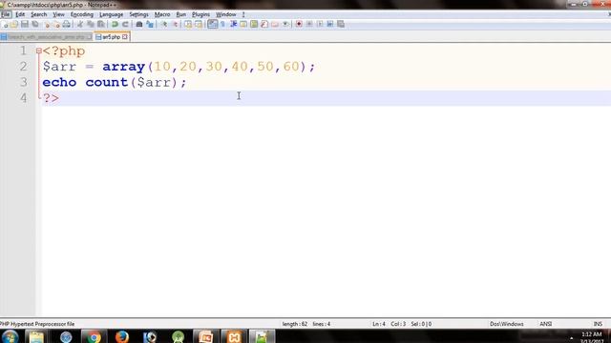The height and width of the screenshot is (343, 611).
Task: Click the Redo arrow icon
Action: point(126,24)
